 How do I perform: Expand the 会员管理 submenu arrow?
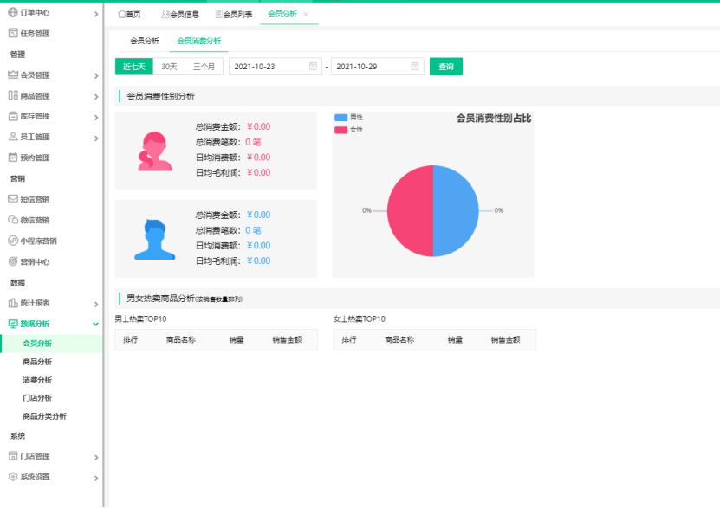(96, 75)
